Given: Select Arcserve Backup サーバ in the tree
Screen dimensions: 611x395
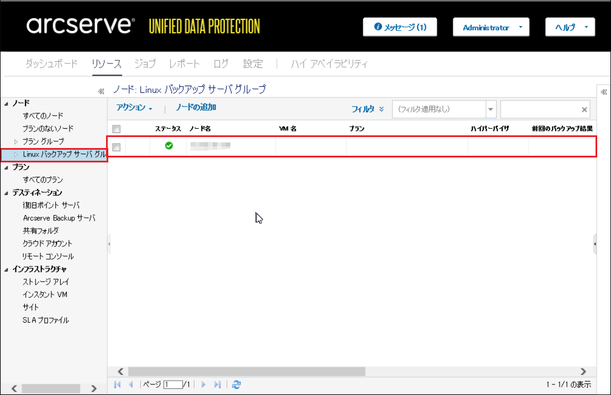Looking at the screenshot, I should coord(59,218).
